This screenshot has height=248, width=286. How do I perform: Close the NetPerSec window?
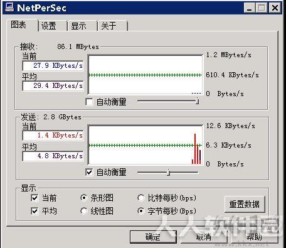pos(275,8)
